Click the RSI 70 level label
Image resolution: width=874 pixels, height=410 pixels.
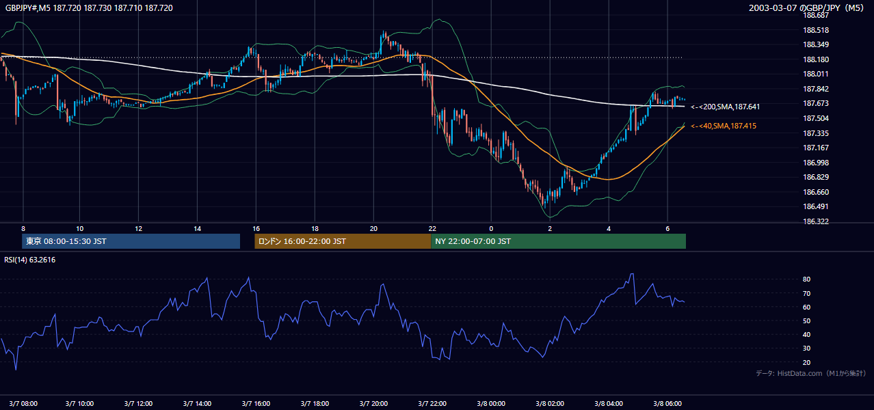(x=806, y=293)
